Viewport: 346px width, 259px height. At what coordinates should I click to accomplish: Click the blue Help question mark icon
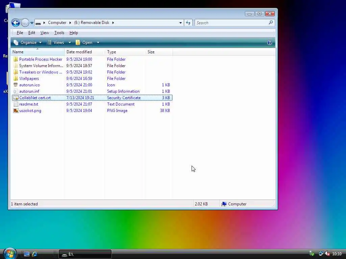[269, 42]
